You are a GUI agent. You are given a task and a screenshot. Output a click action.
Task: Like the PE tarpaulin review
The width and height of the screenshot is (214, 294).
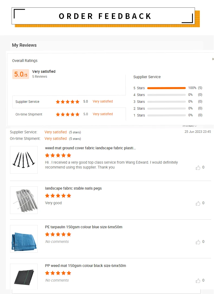[x=198, y=242]
